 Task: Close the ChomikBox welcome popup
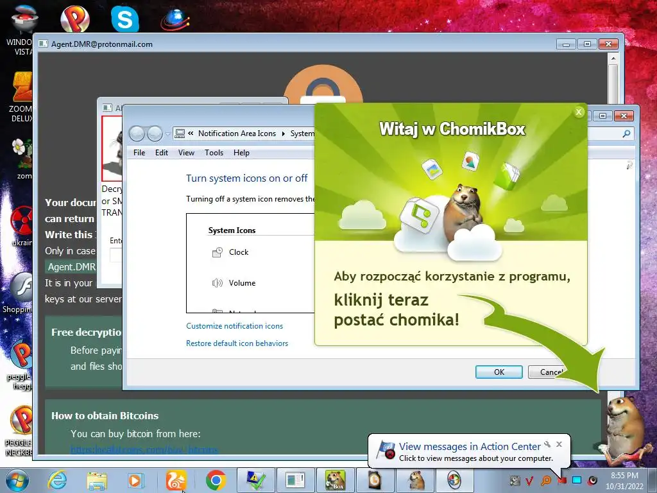pos(579,112)
